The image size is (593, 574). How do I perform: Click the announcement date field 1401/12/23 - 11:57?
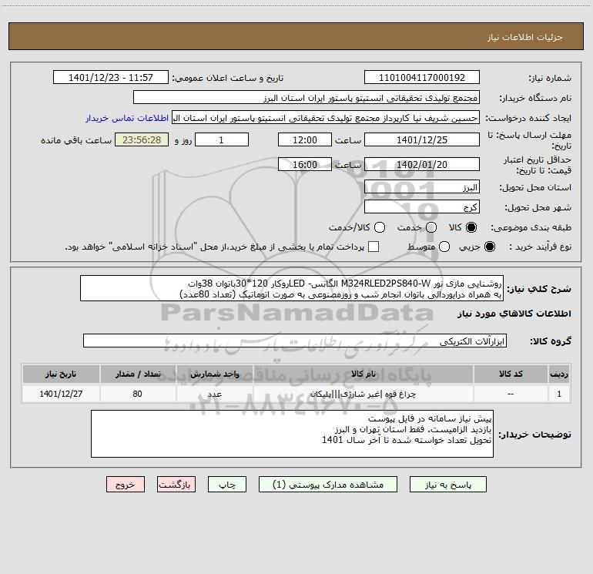(x=111, y=77)
